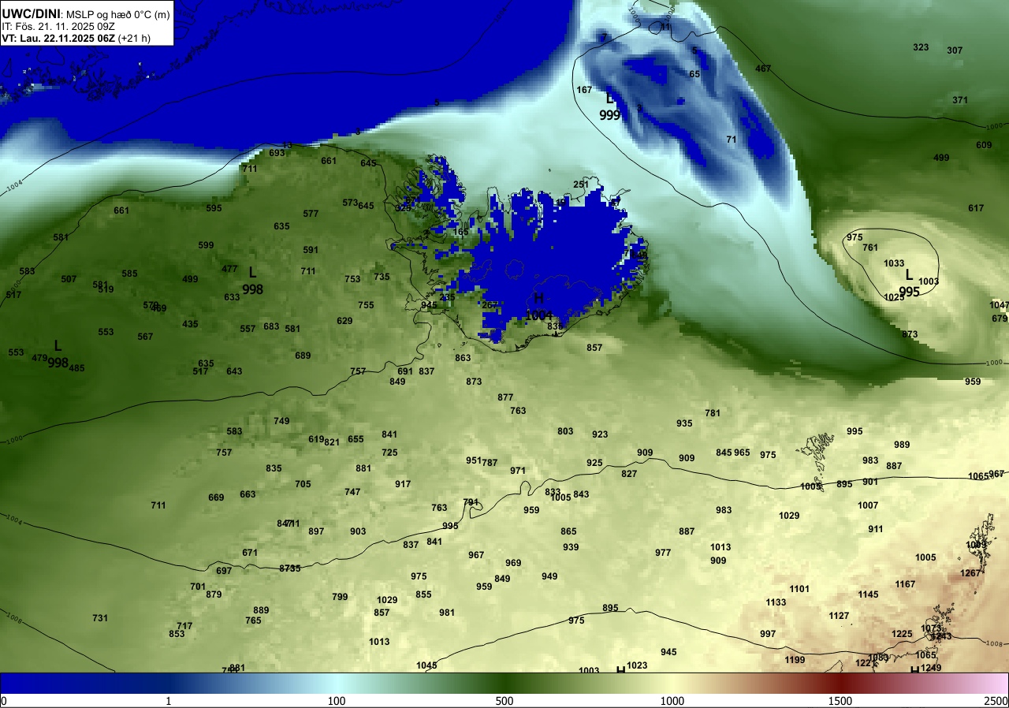Click the height value 997
The width and height of the screenshot is (1009, 708).
point(768,634)
